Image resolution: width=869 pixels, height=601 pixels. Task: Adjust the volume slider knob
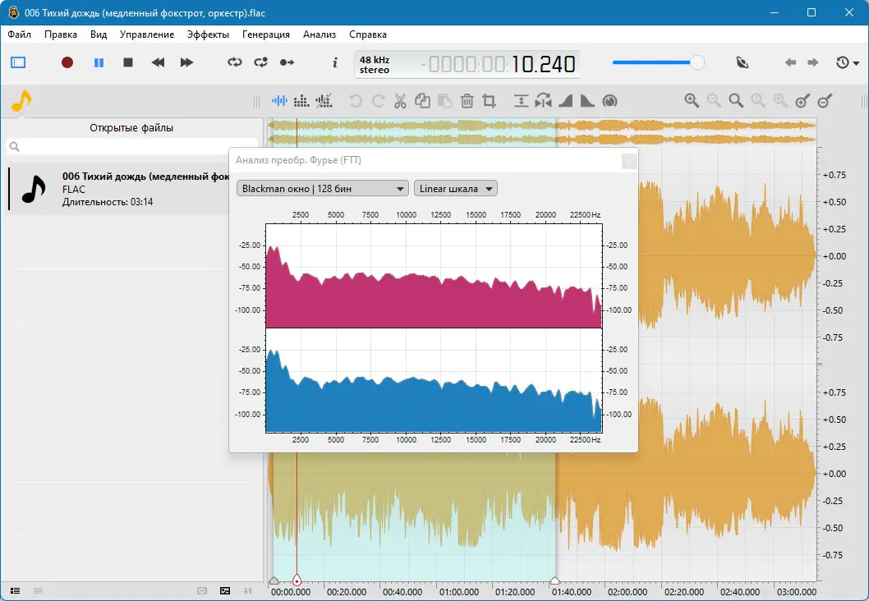(697, 62)
